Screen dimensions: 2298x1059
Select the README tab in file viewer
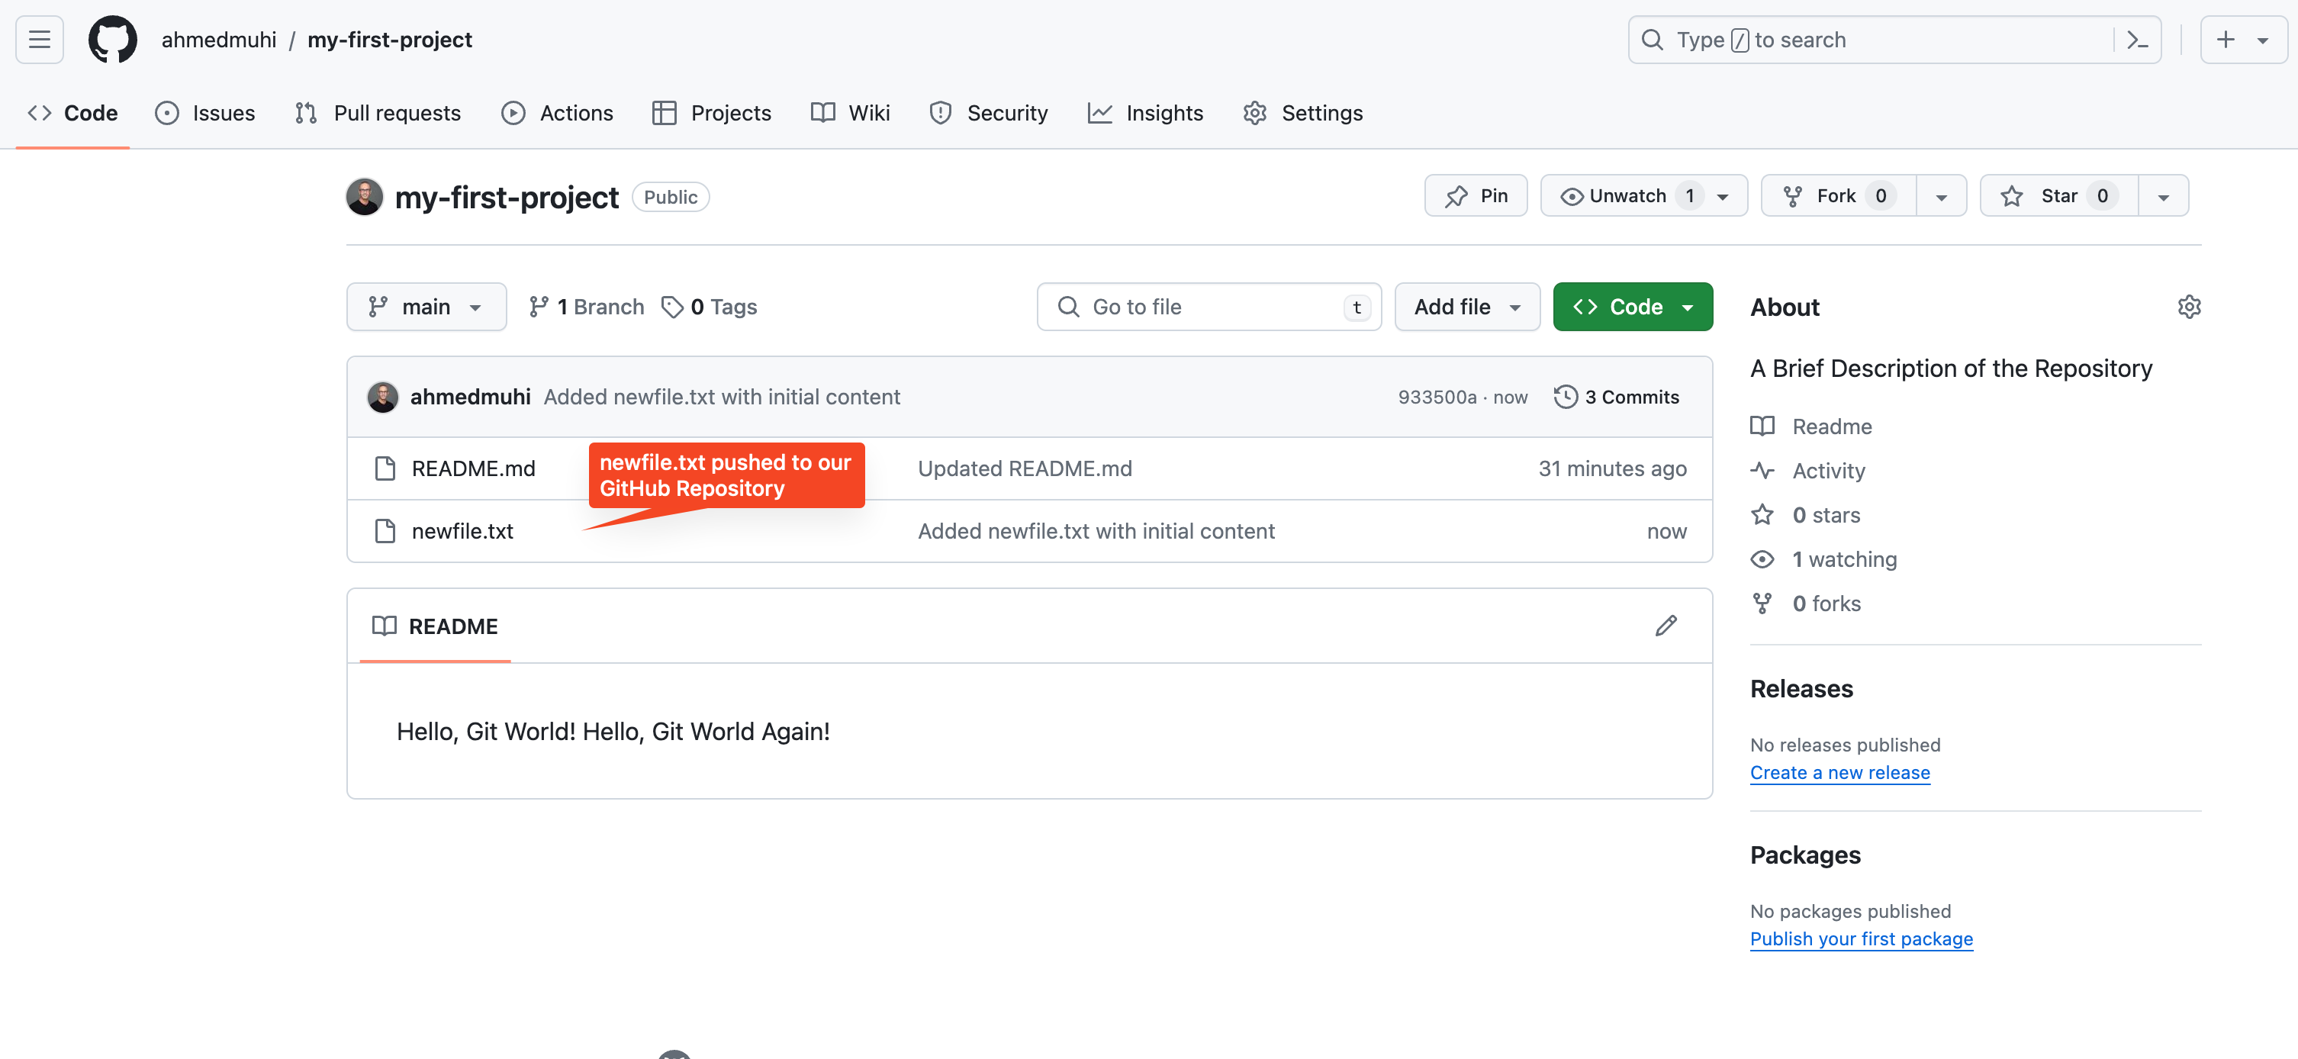click(x=436, y=626)
